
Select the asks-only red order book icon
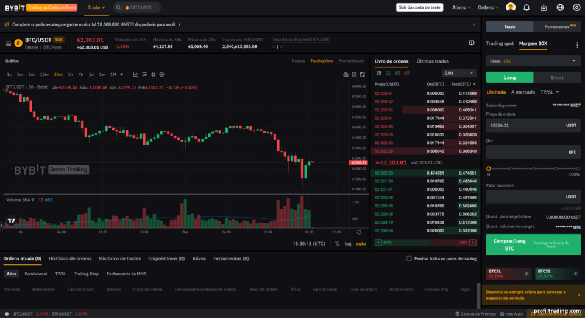click(x=406, y=74)
